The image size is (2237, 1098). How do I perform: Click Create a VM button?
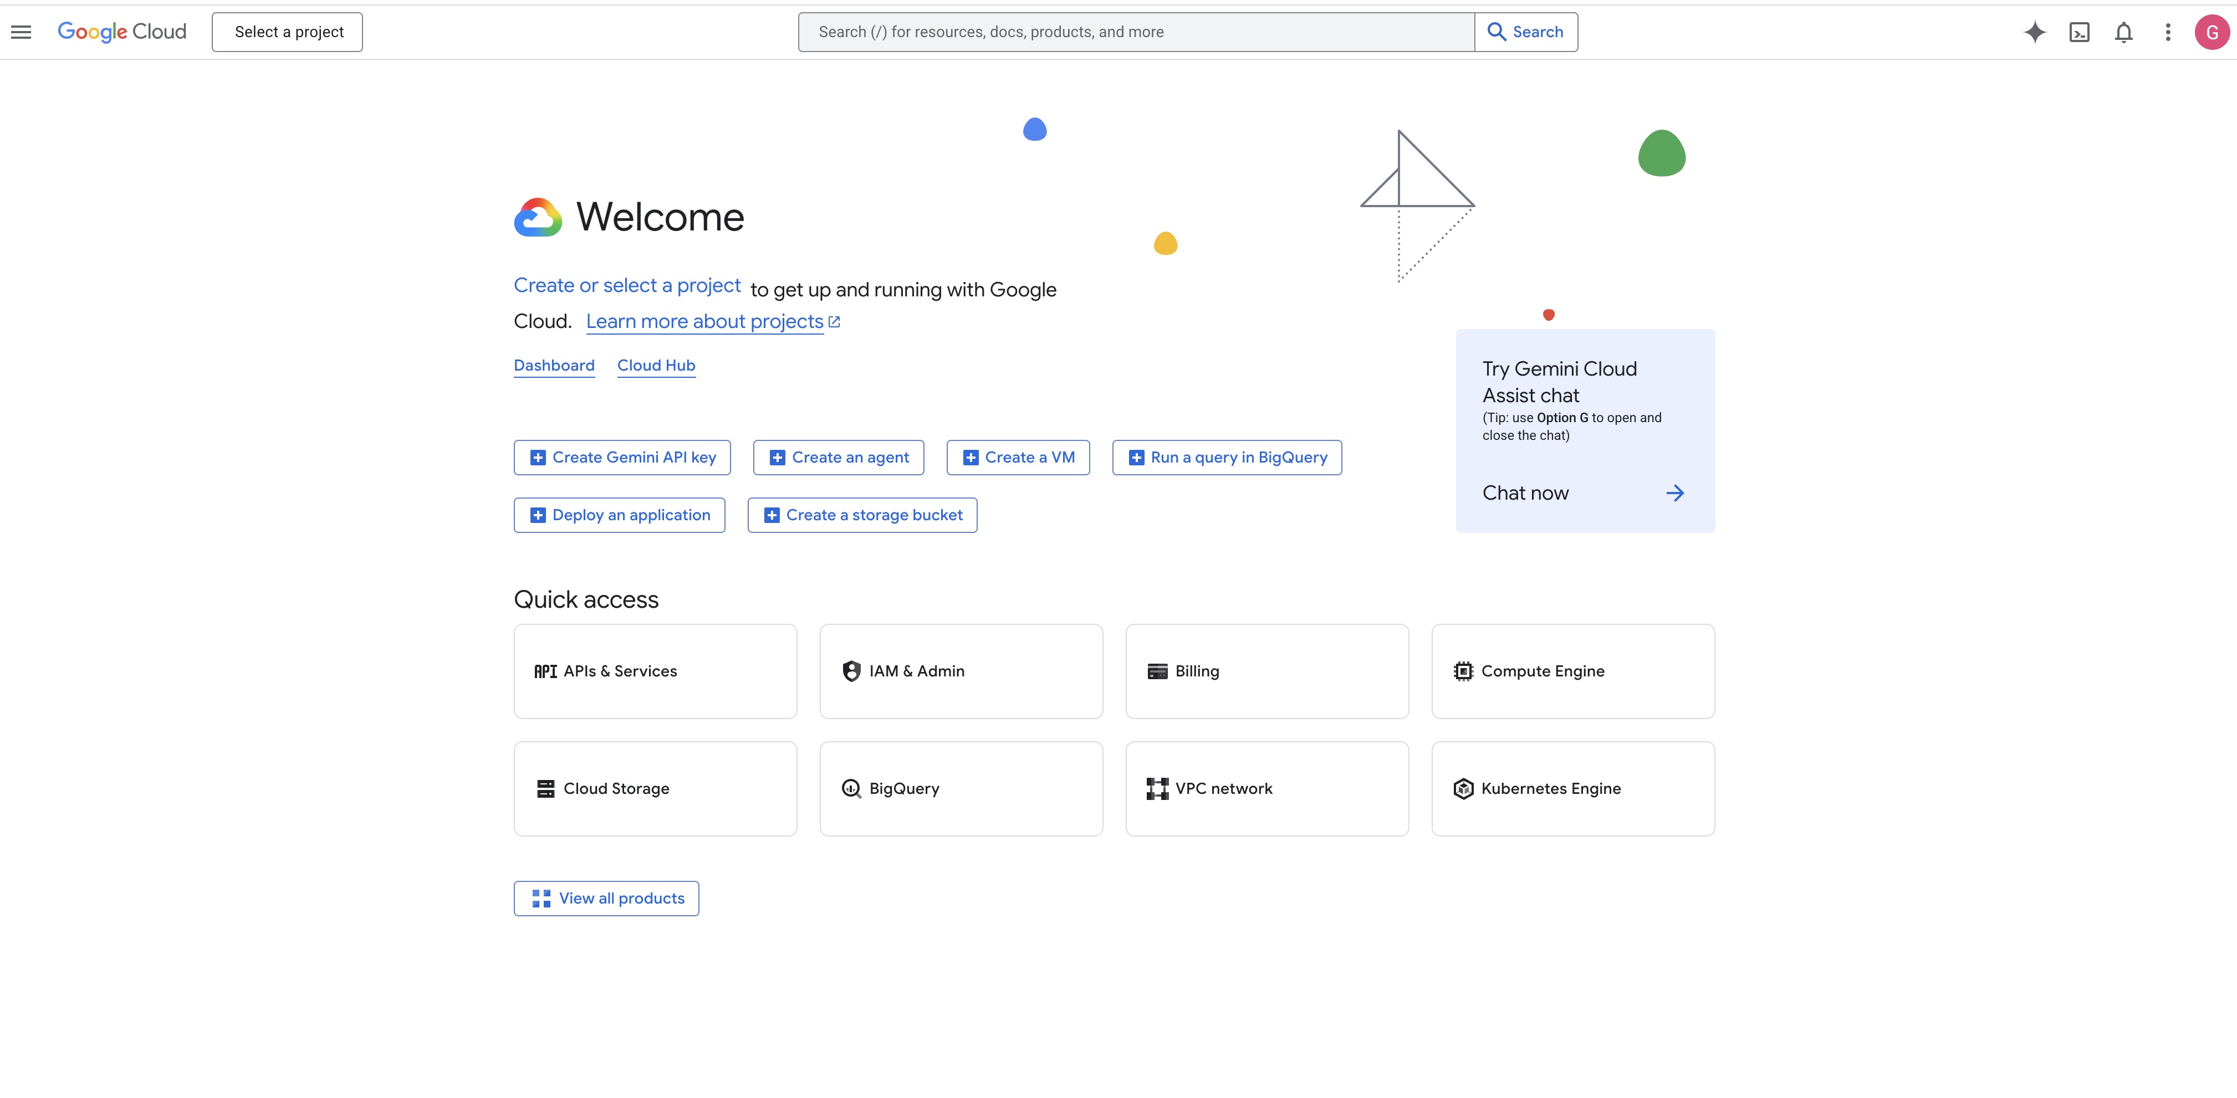point(1018,458)
